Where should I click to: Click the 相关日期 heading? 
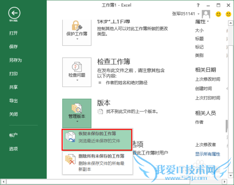tap(205, 70)
